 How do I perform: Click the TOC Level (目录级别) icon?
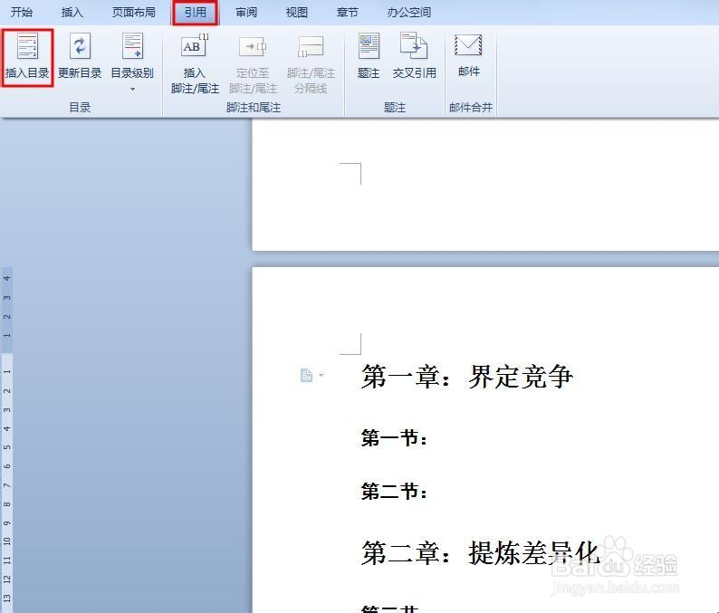132,46
